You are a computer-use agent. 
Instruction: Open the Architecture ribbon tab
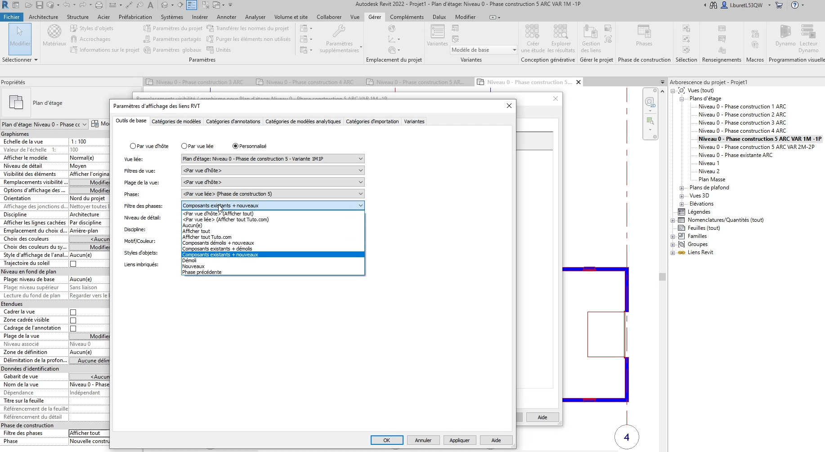43,17
